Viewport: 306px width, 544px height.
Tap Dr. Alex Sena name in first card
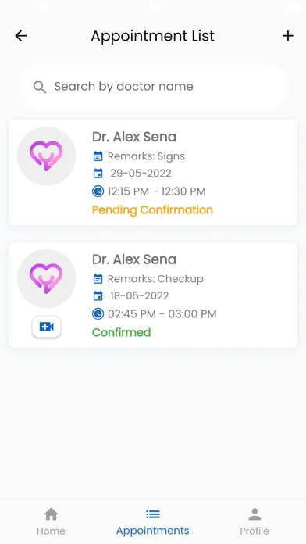(x=134, y=137)
